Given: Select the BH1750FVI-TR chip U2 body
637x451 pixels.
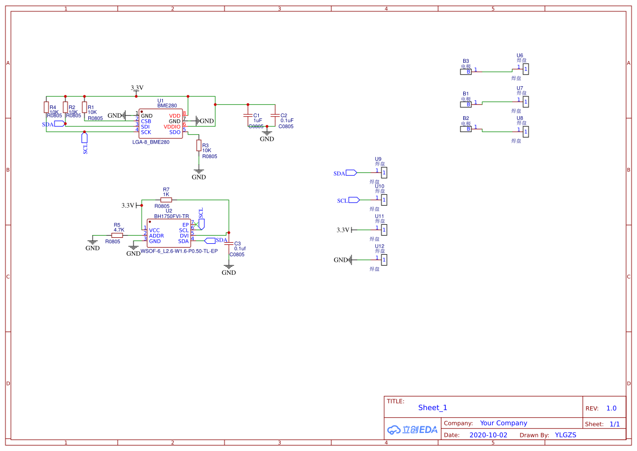Looking at the screenshot, I should coord(168,235).
